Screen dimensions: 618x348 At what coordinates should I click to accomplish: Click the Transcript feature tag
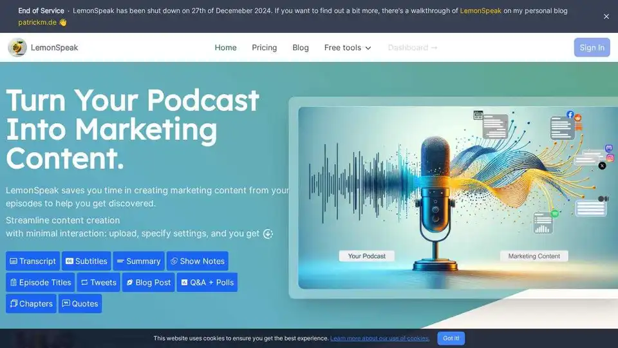[x=33, y=261]
